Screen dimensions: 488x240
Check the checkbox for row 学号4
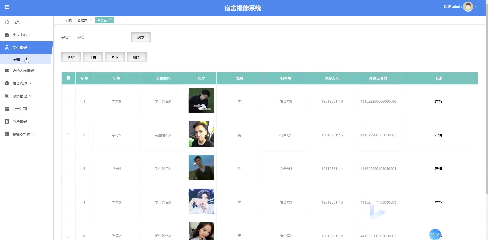click(x=68, y=169)
